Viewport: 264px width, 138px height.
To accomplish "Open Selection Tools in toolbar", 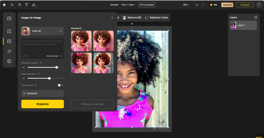I will (x=156, y=18).
